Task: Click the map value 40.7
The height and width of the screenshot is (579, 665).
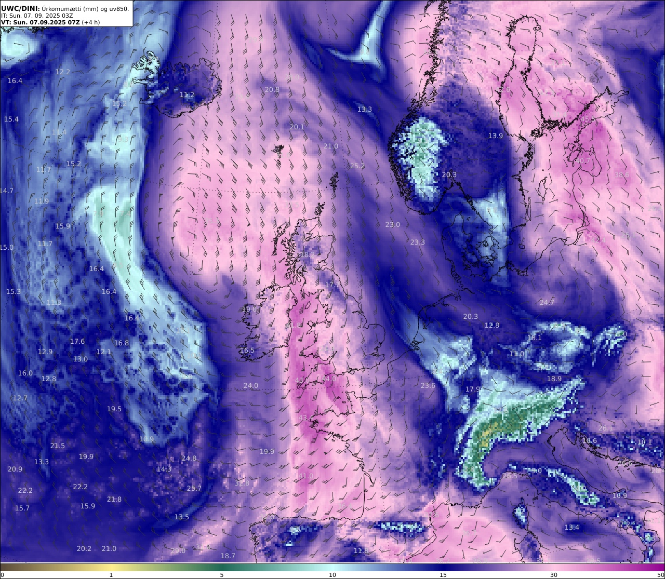Action: pyautogui.click(x=582, y=161)
